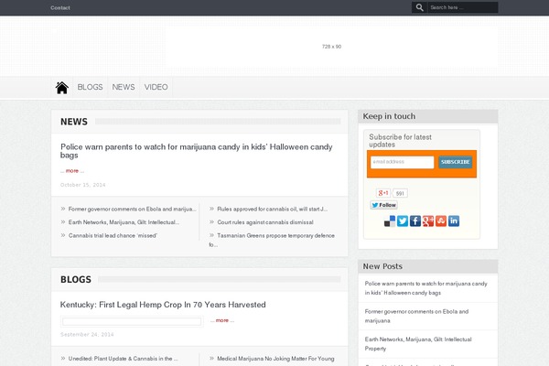Open the Halloween marijuana candy headline
The image size is (549, 366).
[196, 151]
